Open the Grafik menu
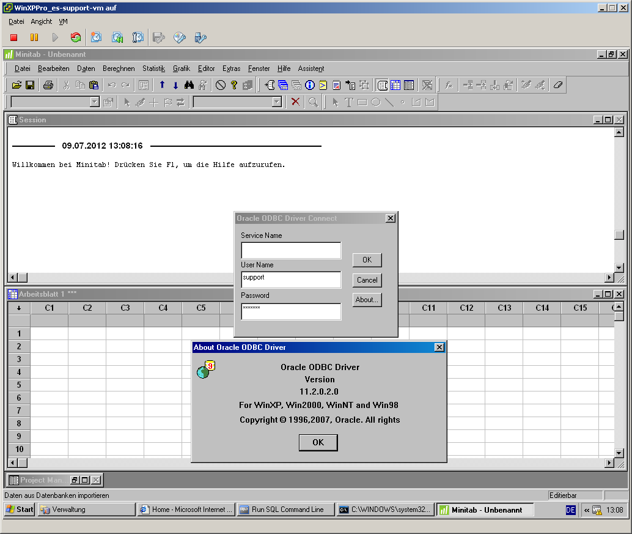Image resolution: width=632 pixels, height=534 pixels. pos(182,69)
